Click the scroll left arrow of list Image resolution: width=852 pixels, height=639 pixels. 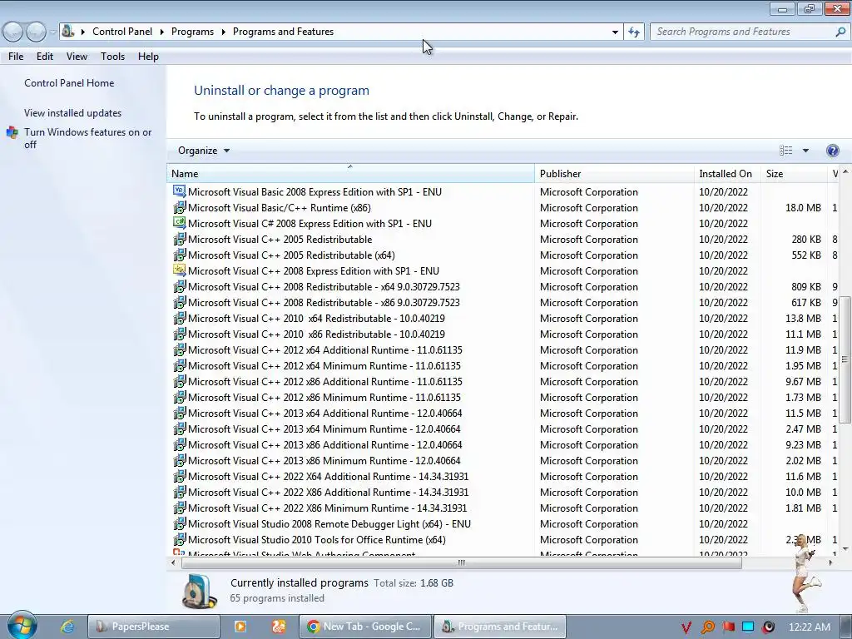[173, 563]
